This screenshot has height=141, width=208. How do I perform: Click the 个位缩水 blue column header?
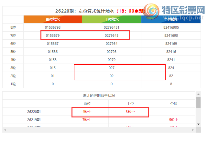(x=171, y=19)
